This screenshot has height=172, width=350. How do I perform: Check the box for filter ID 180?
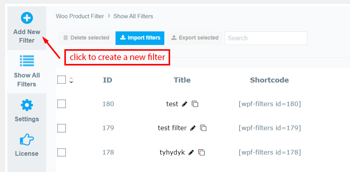[62, 104]
